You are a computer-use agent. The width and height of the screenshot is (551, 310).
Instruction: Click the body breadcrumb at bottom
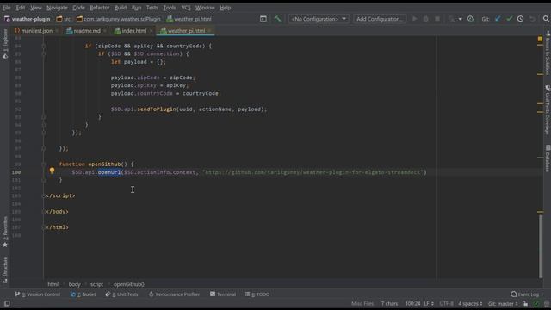coord(75,284)
